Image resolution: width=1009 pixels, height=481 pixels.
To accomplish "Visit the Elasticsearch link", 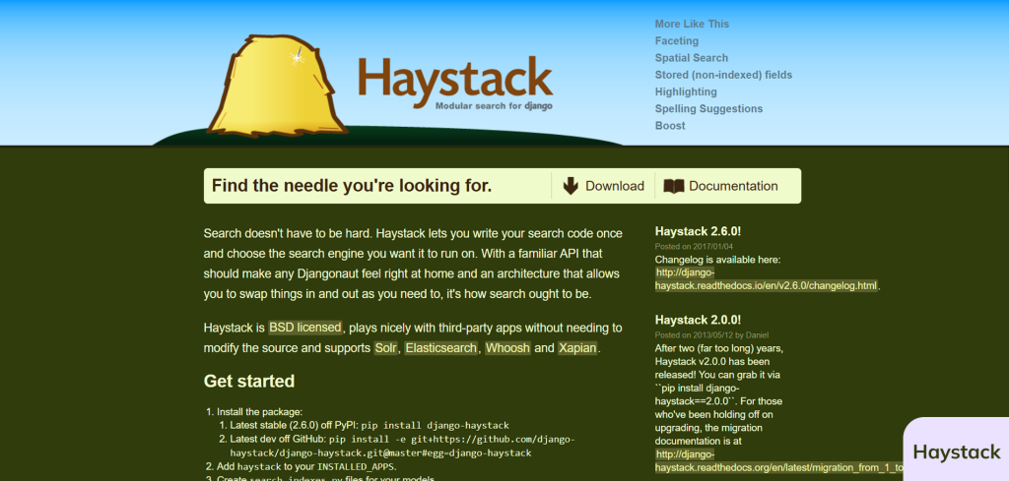I will [x=441, y=348].
